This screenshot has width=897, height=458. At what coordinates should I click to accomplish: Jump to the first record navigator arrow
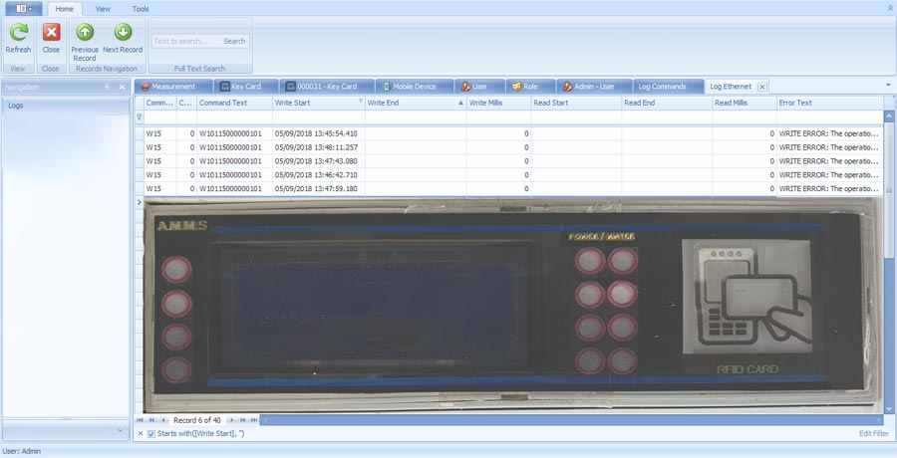[140, 420]
